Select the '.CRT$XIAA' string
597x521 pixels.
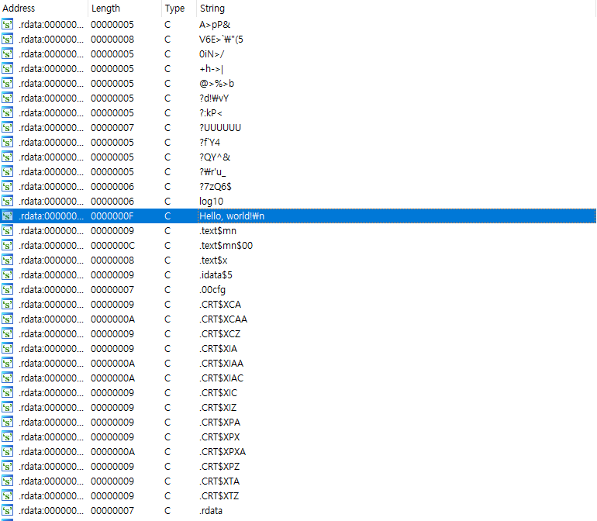point(221,364)
